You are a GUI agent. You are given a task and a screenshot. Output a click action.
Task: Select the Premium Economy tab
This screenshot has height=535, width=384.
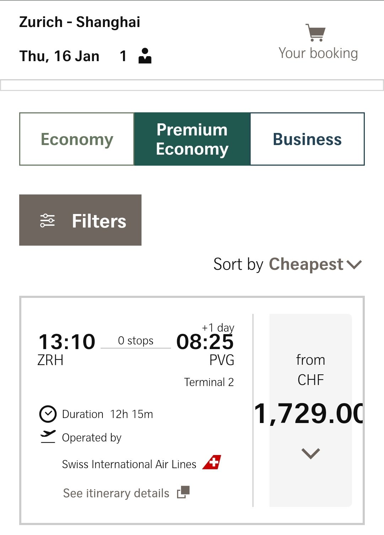(x=192, y=139)
